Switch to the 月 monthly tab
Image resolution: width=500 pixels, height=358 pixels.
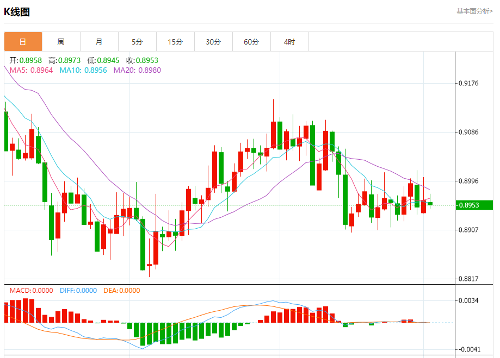99,41
